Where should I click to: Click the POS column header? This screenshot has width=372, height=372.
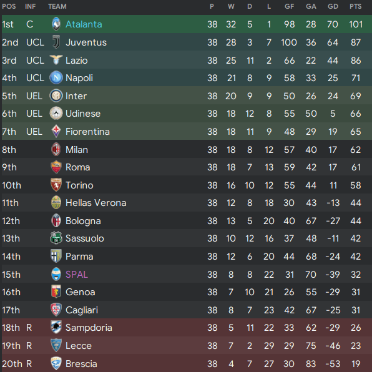coord(9,6)
